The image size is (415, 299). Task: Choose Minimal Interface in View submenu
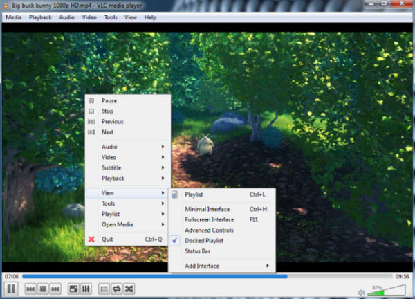[x=207, y=209]
